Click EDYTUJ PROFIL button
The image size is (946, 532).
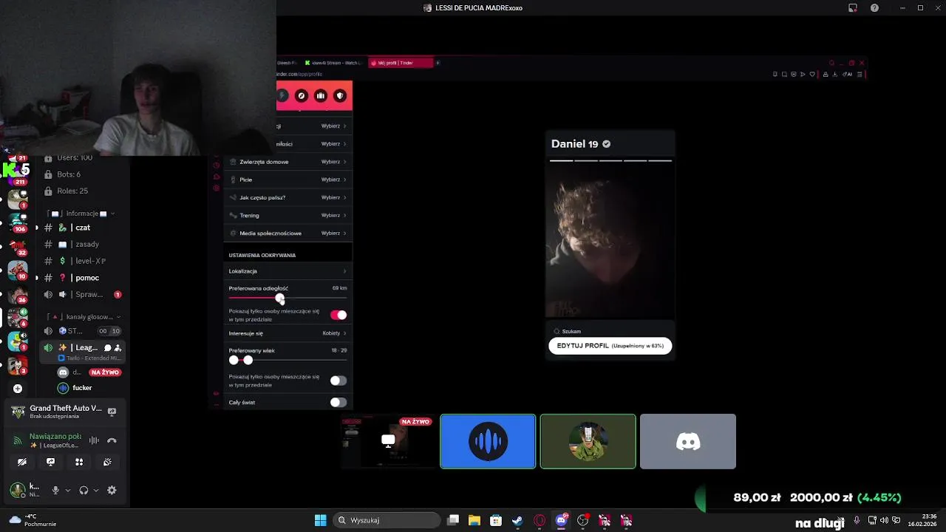(x=610, y=346)
